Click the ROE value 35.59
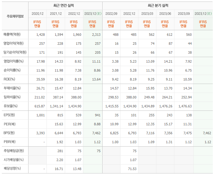Screen dimensions: 215x175 point(41,79)
